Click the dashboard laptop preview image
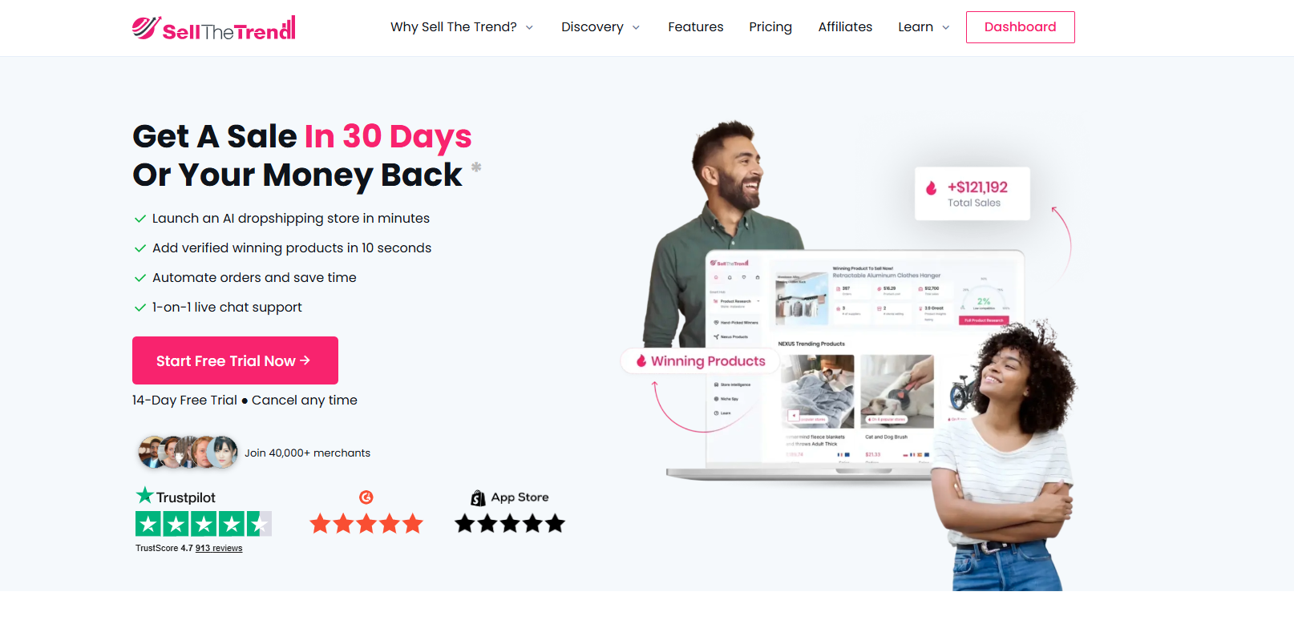 click(x=846, y=364)
